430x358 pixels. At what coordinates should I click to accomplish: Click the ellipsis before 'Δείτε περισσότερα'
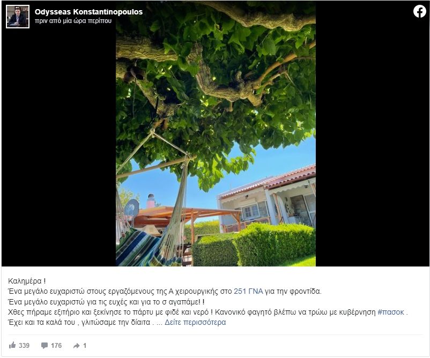(x=159, y=323)
